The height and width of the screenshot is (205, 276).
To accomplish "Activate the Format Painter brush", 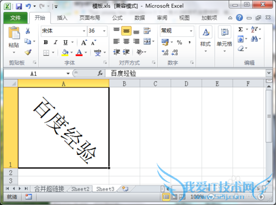I will (x=28, y=52).
